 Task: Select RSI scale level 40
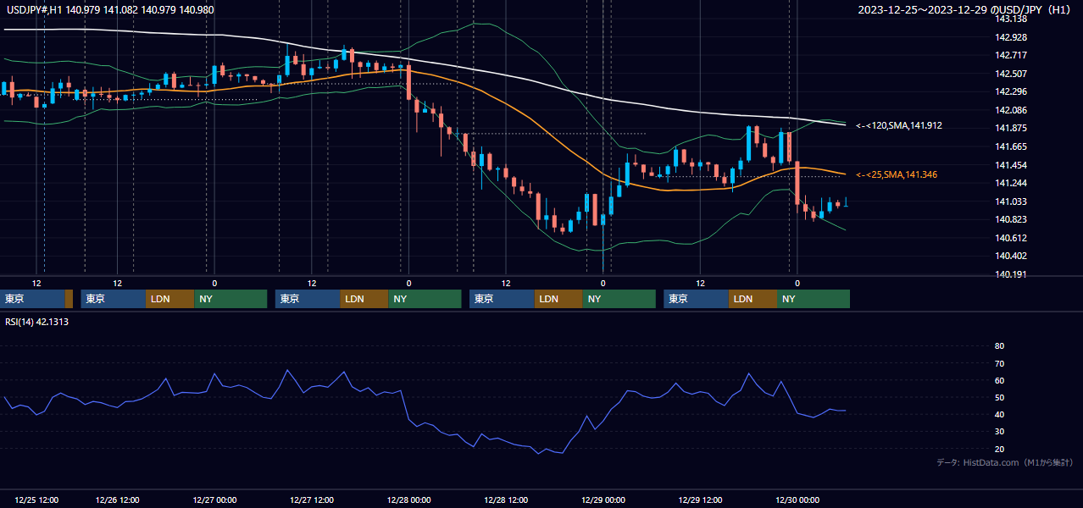pyautogui.click(x=999, y=414)
